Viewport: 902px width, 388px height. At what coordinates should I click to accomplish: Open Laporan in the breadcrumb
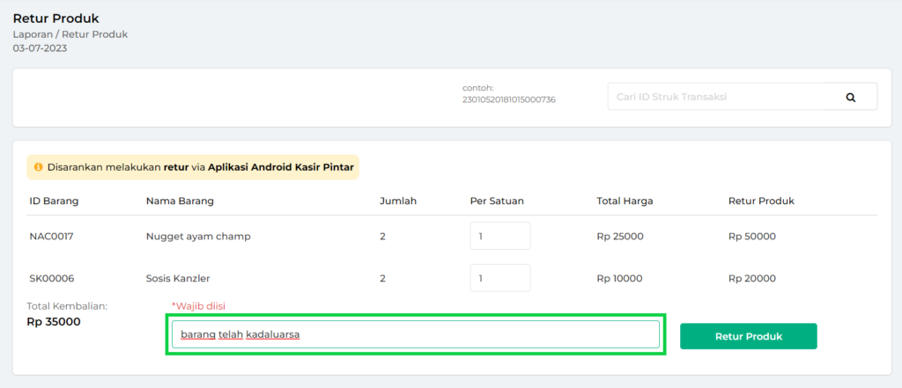pyautogui.click(x=32, y=34)
